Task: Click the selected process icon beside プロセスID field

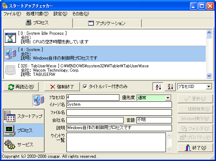Action: pyautogui.click(x=38, y=100)
